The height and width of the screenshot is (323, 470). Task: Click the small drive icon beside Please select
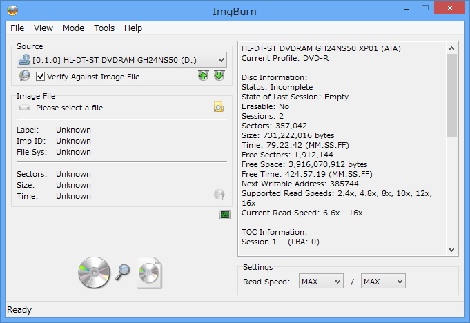click(25, 108)
